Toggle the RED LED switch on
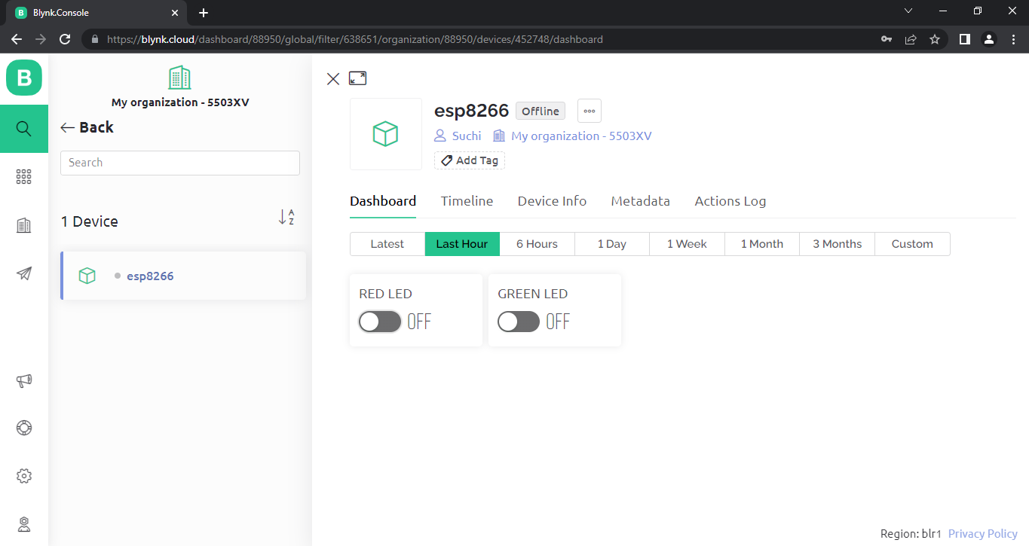 379,322
